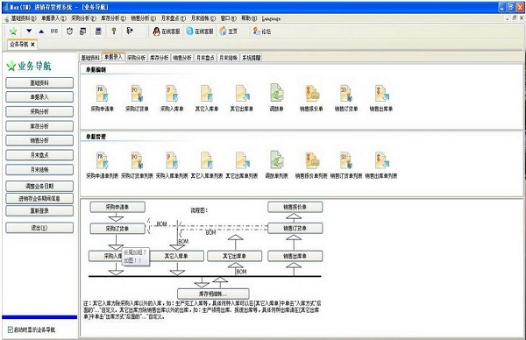Click 销售订货单 box in flowchart
This screenshot has height=340, width=526.
point(295,229)
